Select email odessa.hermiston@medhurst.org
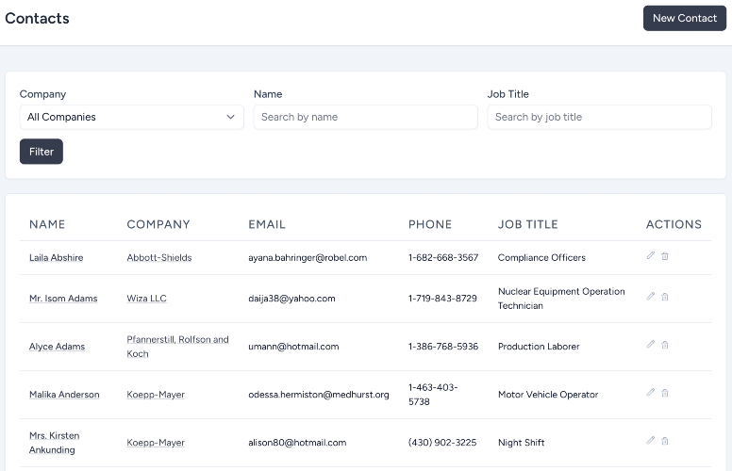Screen dimensions: 732x471 [319, 395]
